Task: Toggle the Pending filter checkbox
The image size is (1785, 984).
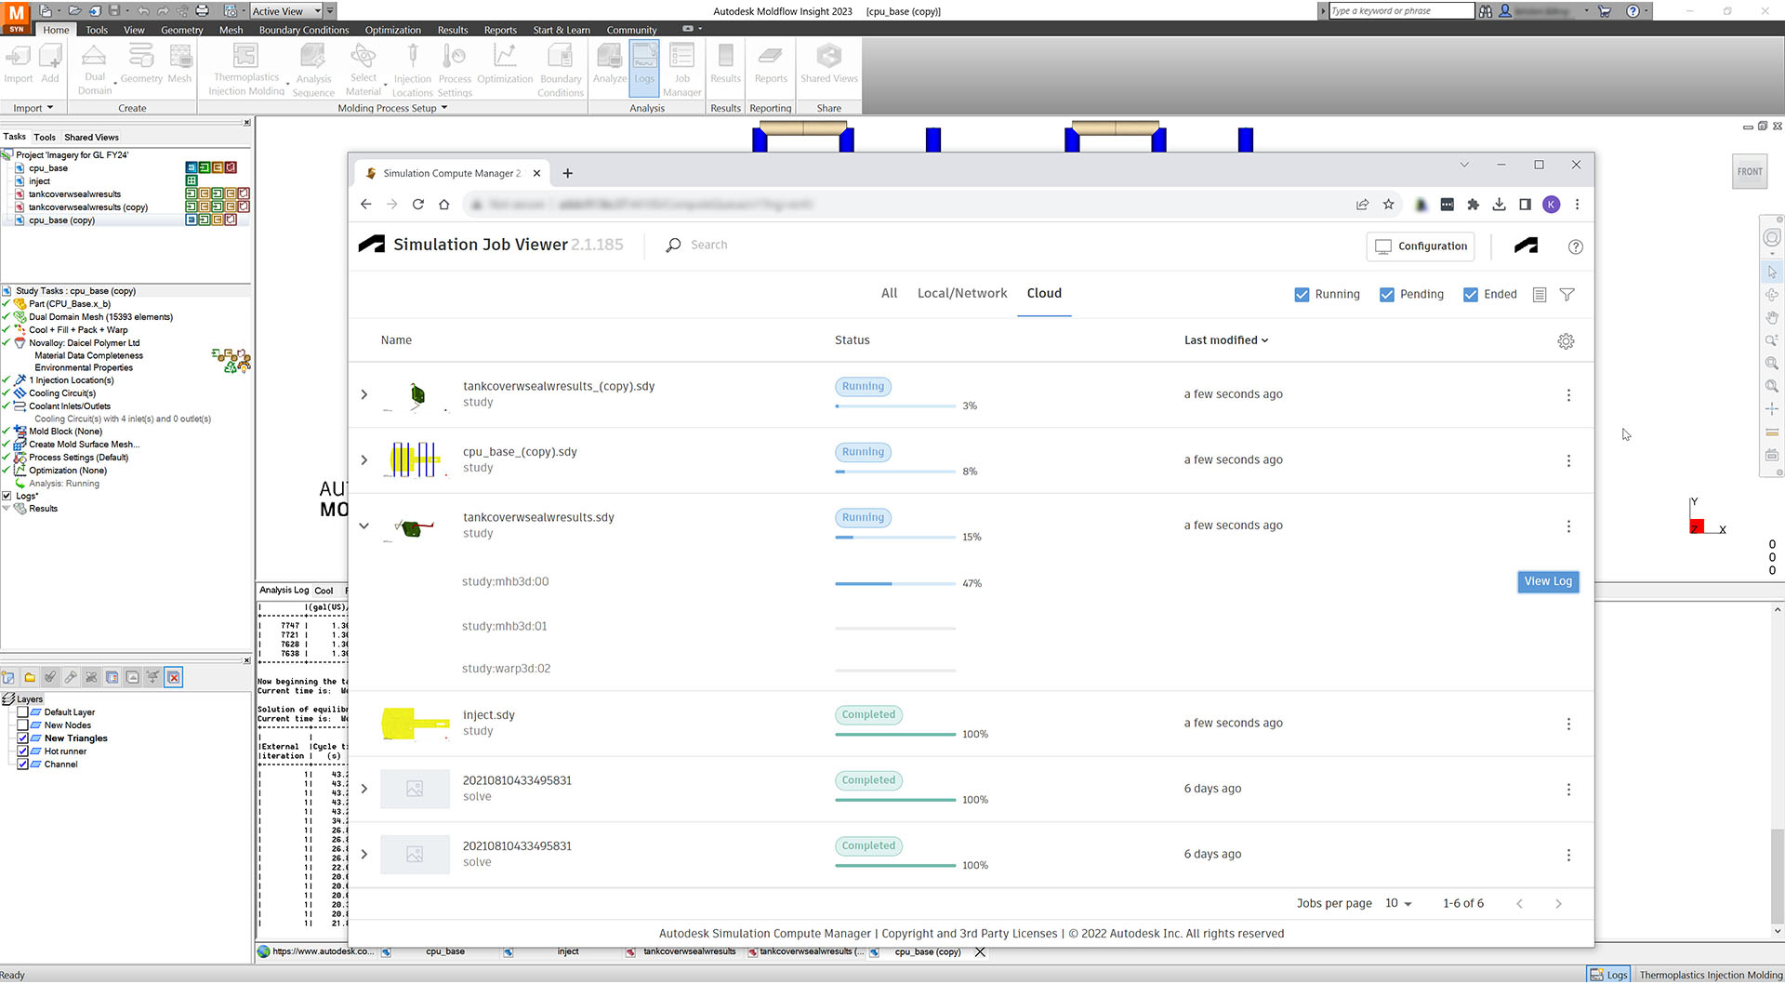Action: (x=1386, y=295)
